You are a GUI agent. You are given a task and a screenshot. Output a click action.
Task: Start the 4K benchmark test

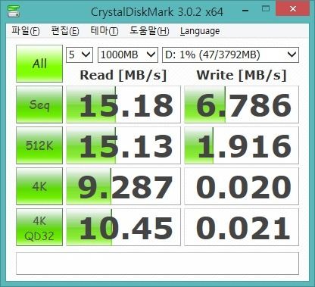click(x=39, y=186)
